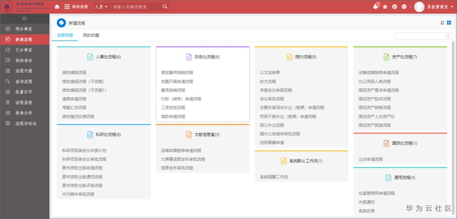Open the 我的流程 header link
457x219 pixels.
click(x=80, y=7)
